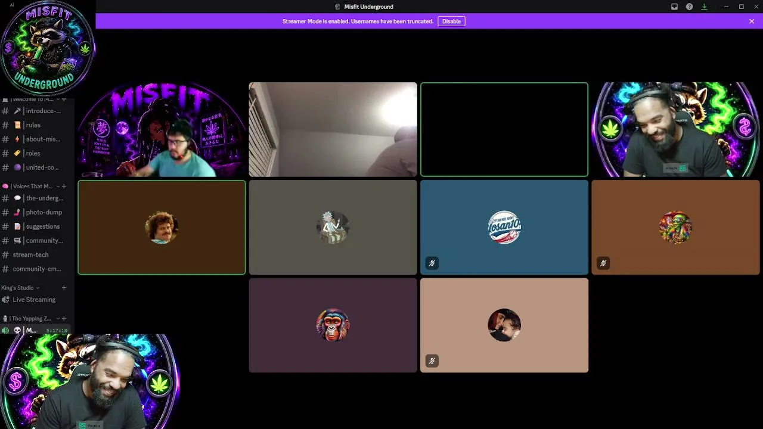Focus the webcam tile showing window blinds
This screenshot has height=429, width=763.
tap(333, 130)
